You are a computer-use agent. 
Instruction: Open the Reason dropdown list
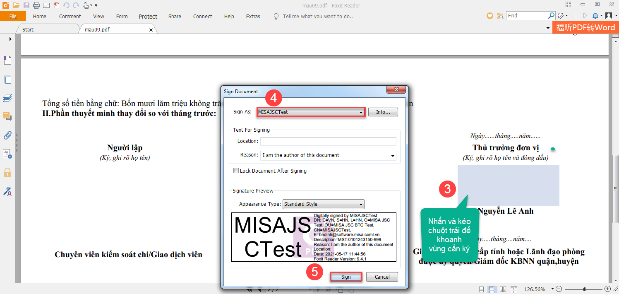click(392, 156)
